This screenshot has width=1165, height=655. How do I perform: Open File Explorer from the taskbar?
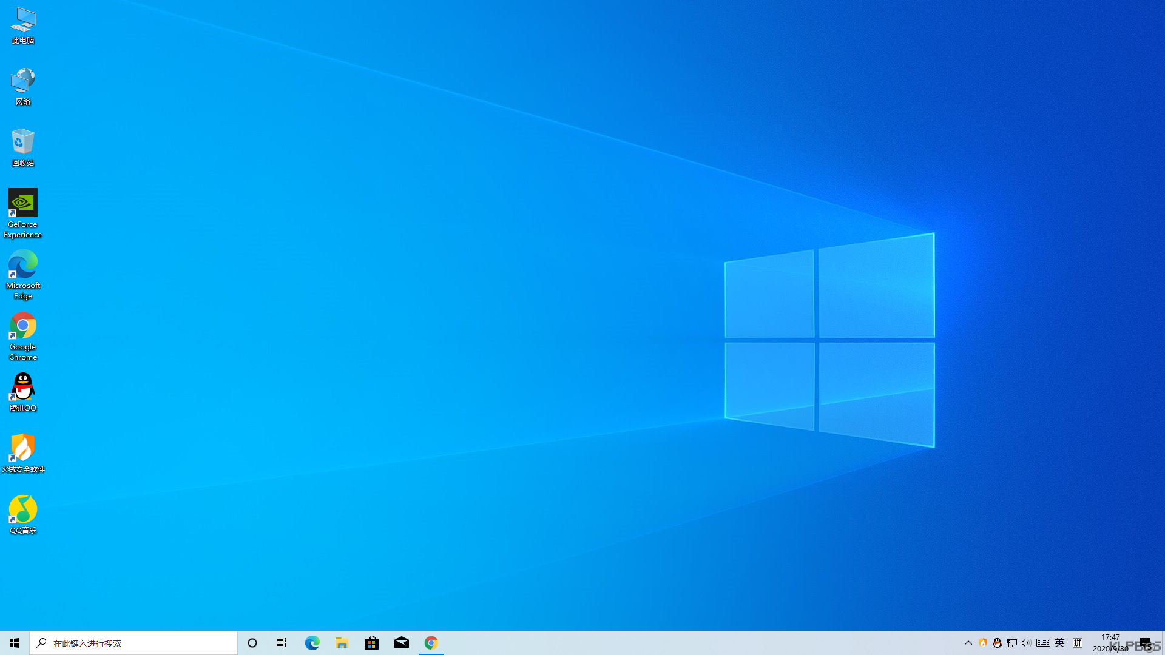tap(342, 643)
